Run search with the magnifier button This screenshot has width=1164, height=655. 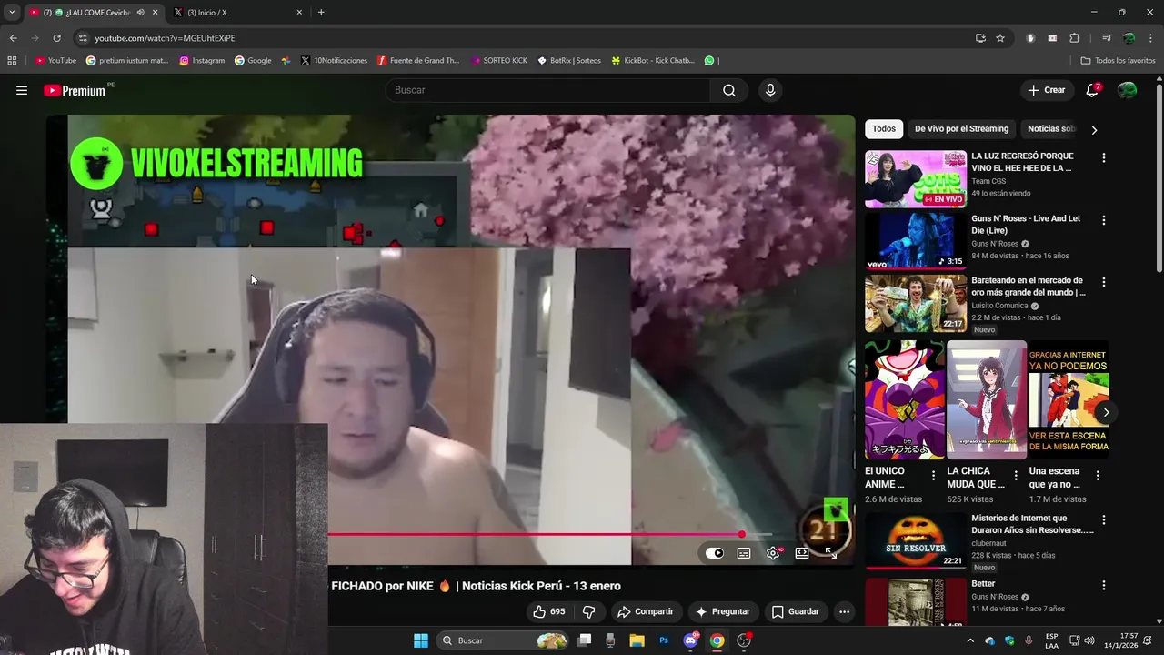(729, 90)
